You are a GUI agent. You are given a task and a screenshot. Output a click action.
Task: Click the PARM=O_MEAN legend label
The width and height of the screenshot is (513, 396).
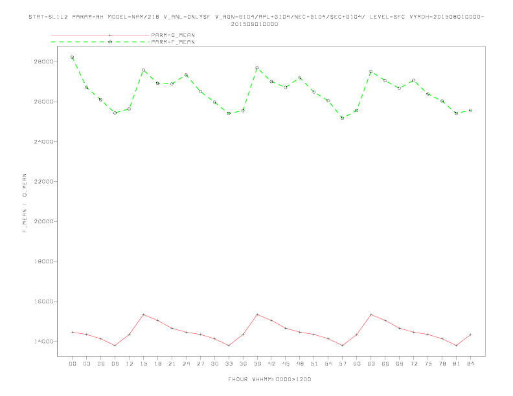pos(173,35)
